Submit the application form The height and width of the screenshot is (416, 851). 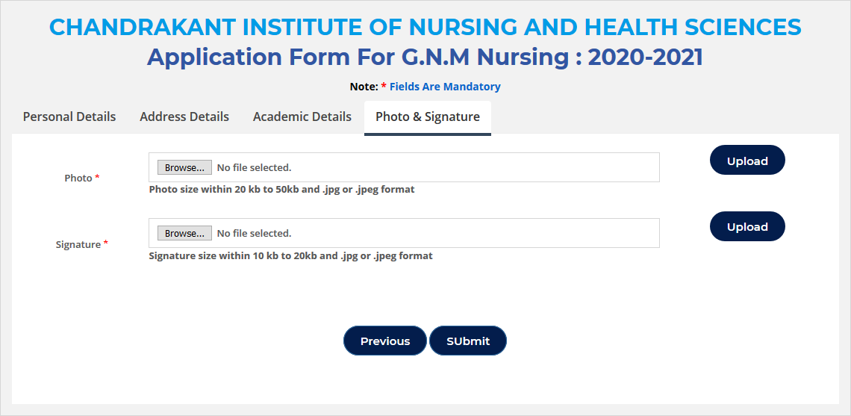tap(468, 341)
